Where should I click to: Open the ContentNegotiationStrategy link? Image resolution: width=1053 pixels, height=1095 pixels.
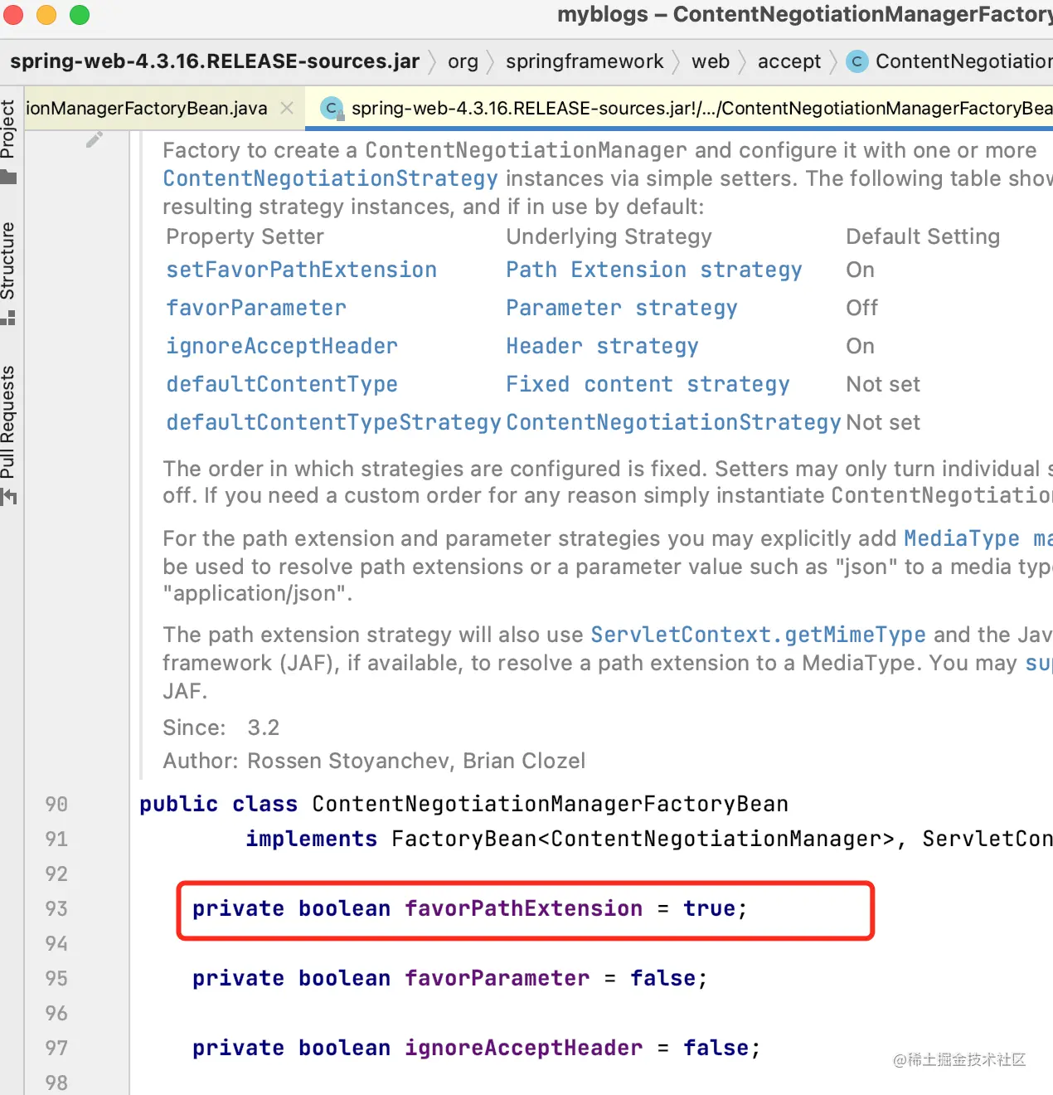point(330,178)
